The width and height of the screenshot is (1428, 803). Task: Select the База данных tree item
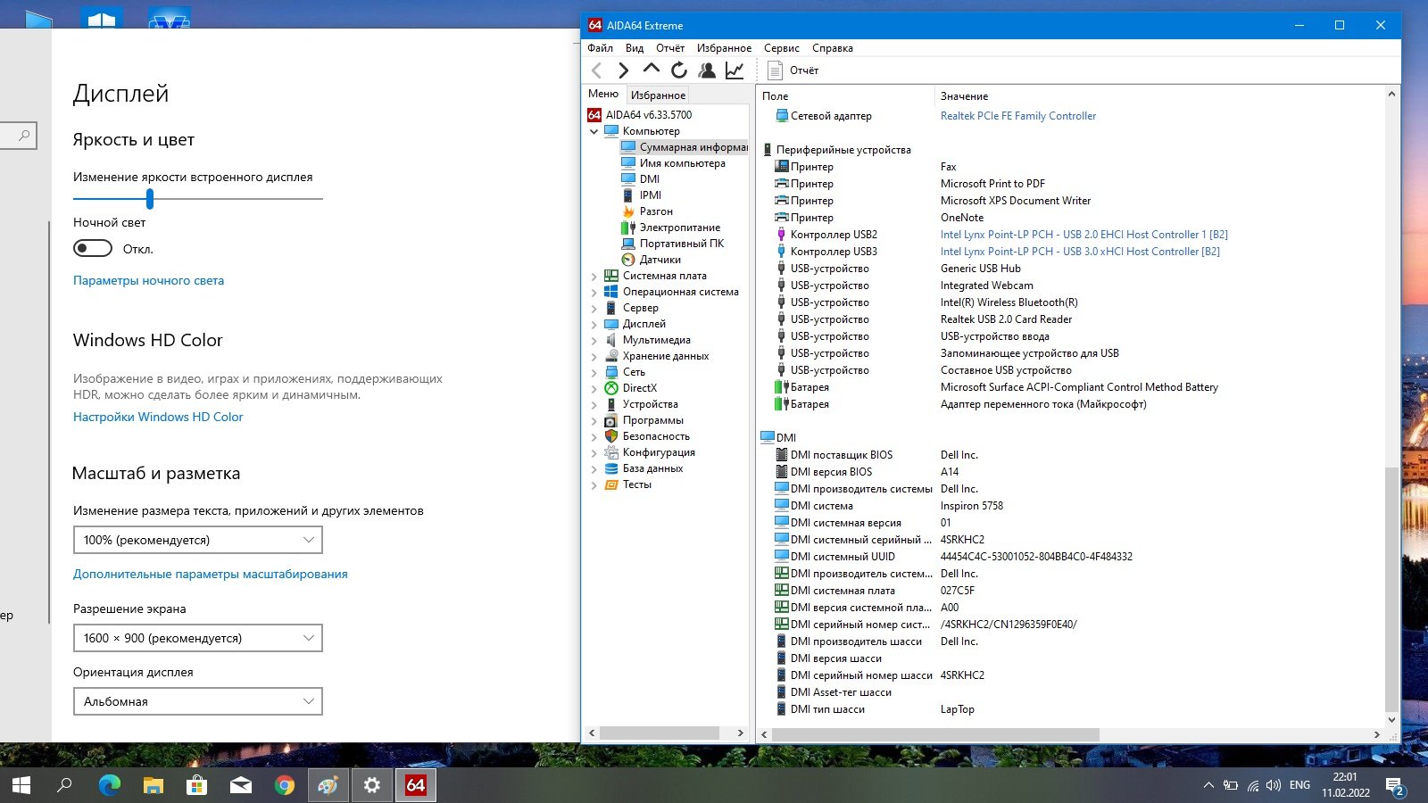[x=644, y=468]
